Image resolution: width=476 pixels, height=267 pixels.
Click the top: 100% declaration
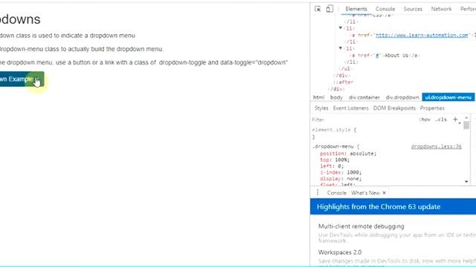[x=335, y=159]
